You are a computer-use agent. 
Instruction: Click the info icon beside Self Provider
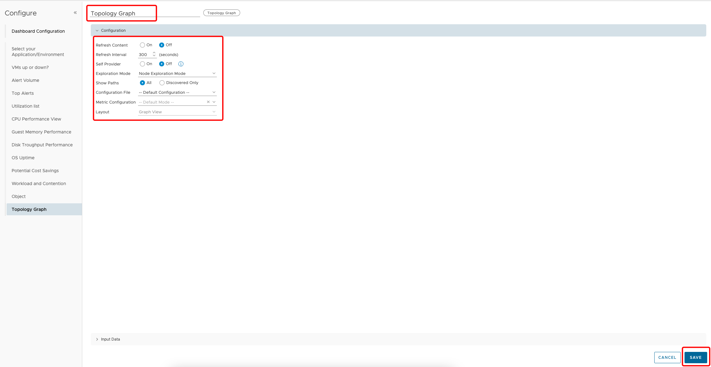click(x=181, y=64)
